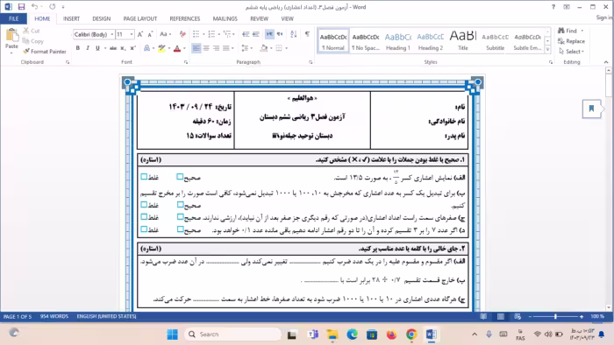Check غلط box for statement د

coord(144,229)
